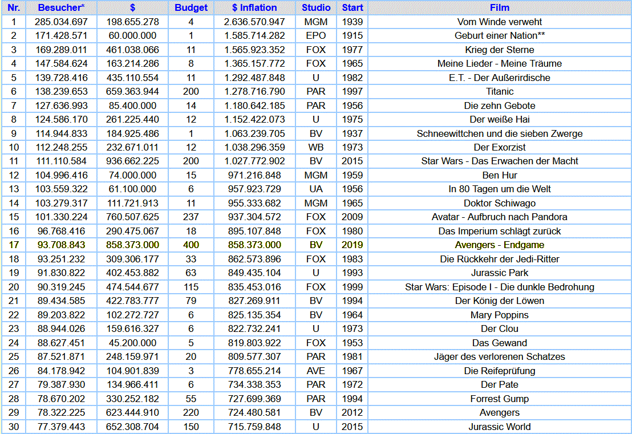Screen dimensions: 632x434
Task: Click the Jurassic World film cell
Action: point(500,427)
